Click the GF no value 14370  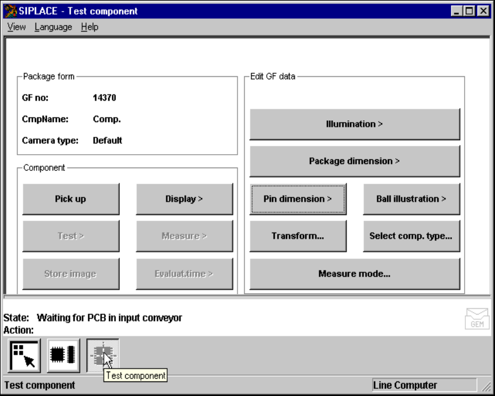click(x=104, y=98)
